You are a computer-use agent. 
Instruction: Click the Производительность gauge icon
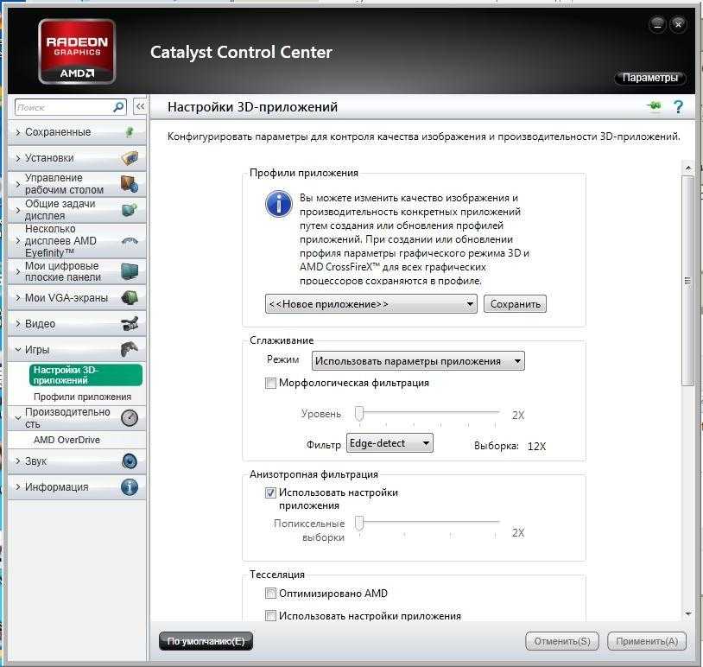pos(130,418)
